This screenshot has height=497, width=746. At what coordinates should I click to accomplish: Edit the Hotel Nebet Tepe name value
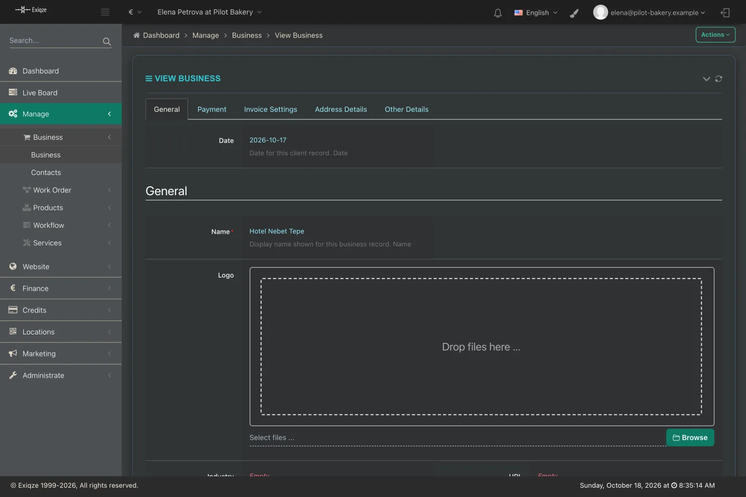point(276,231)
